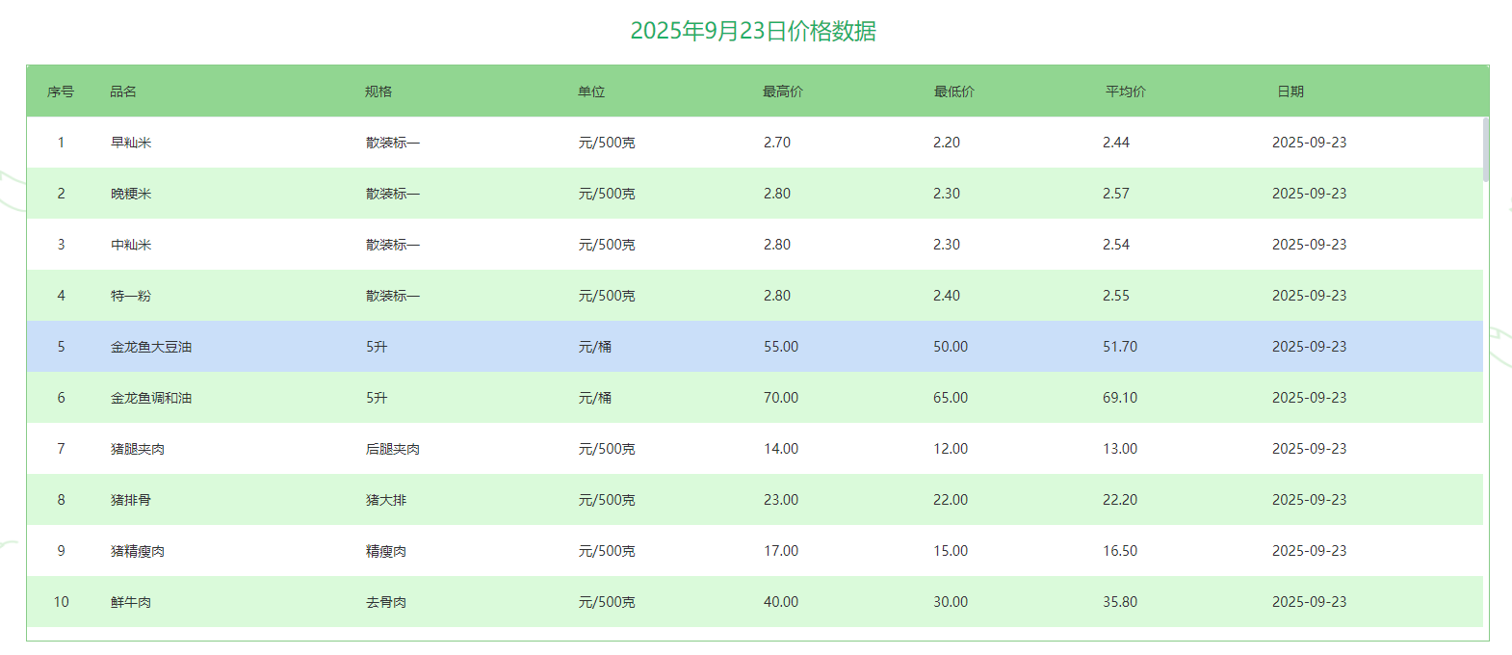Select the 鲜牛肉 product name cell
The height and width of the screenshot is (655, 1512).
point(131,602)
